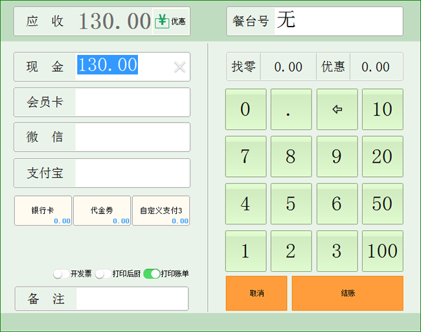Tap the decimal point key
This screenshot has width=421, height=332.
pos(291,110)
